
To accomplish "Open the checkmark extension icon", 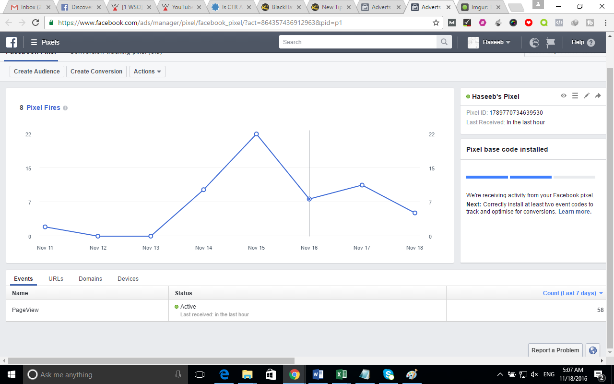I will (x=467, y=23).
